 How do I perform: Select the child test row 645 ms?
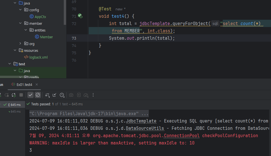(x=14, y=112)
